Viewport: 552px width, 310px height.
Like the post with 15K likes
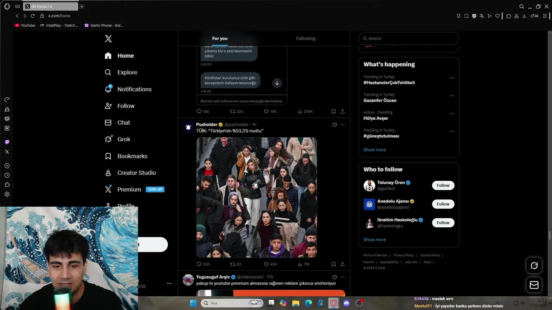(x=270, y=112)
